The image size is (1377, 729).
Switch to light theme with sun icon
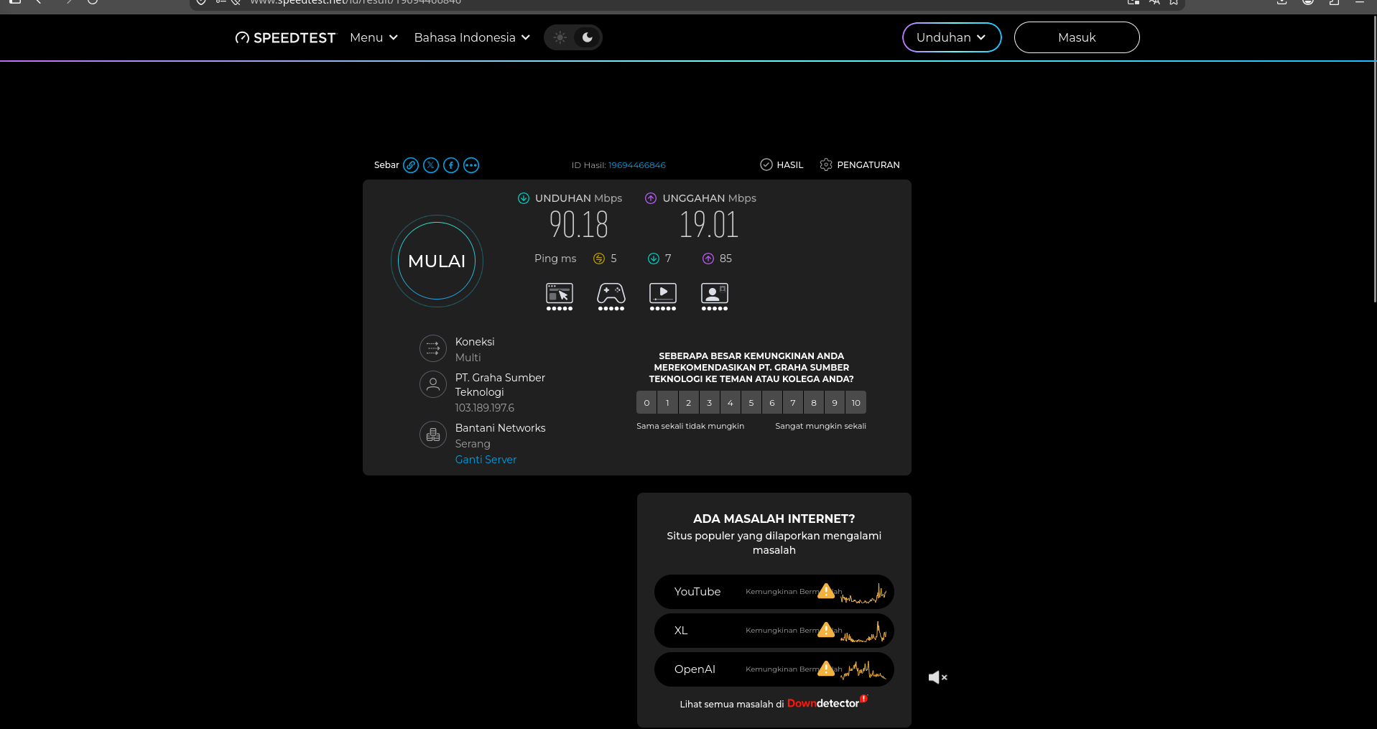pos(560,37)
